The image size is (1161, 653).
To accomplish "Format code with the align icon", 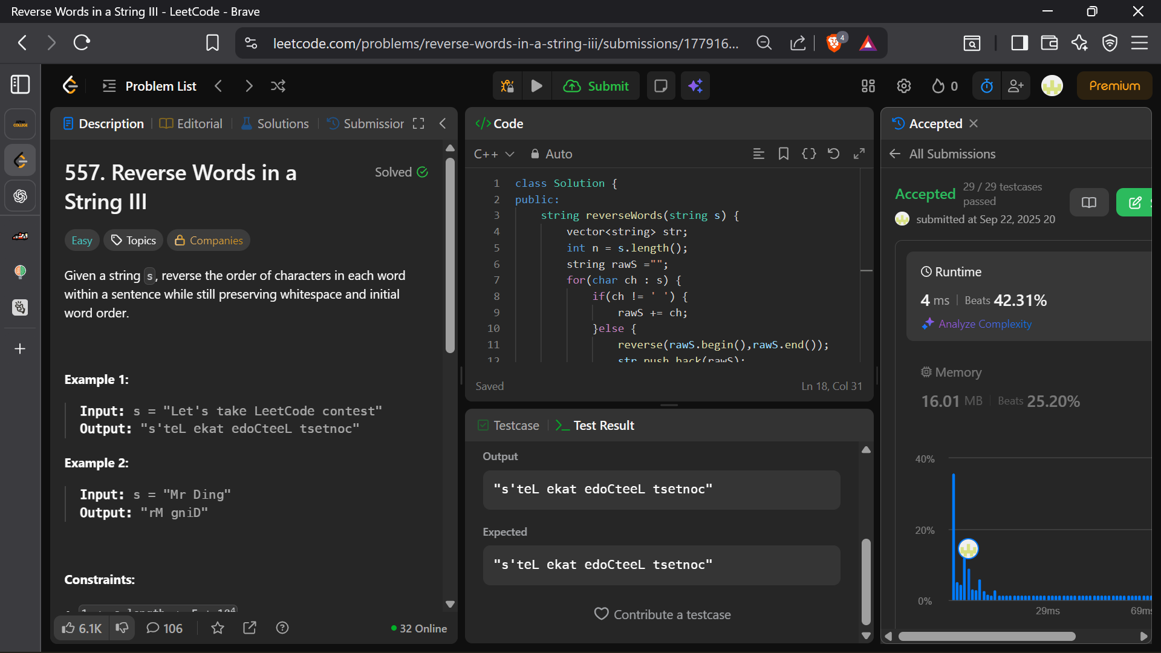I will coord(758,154).
